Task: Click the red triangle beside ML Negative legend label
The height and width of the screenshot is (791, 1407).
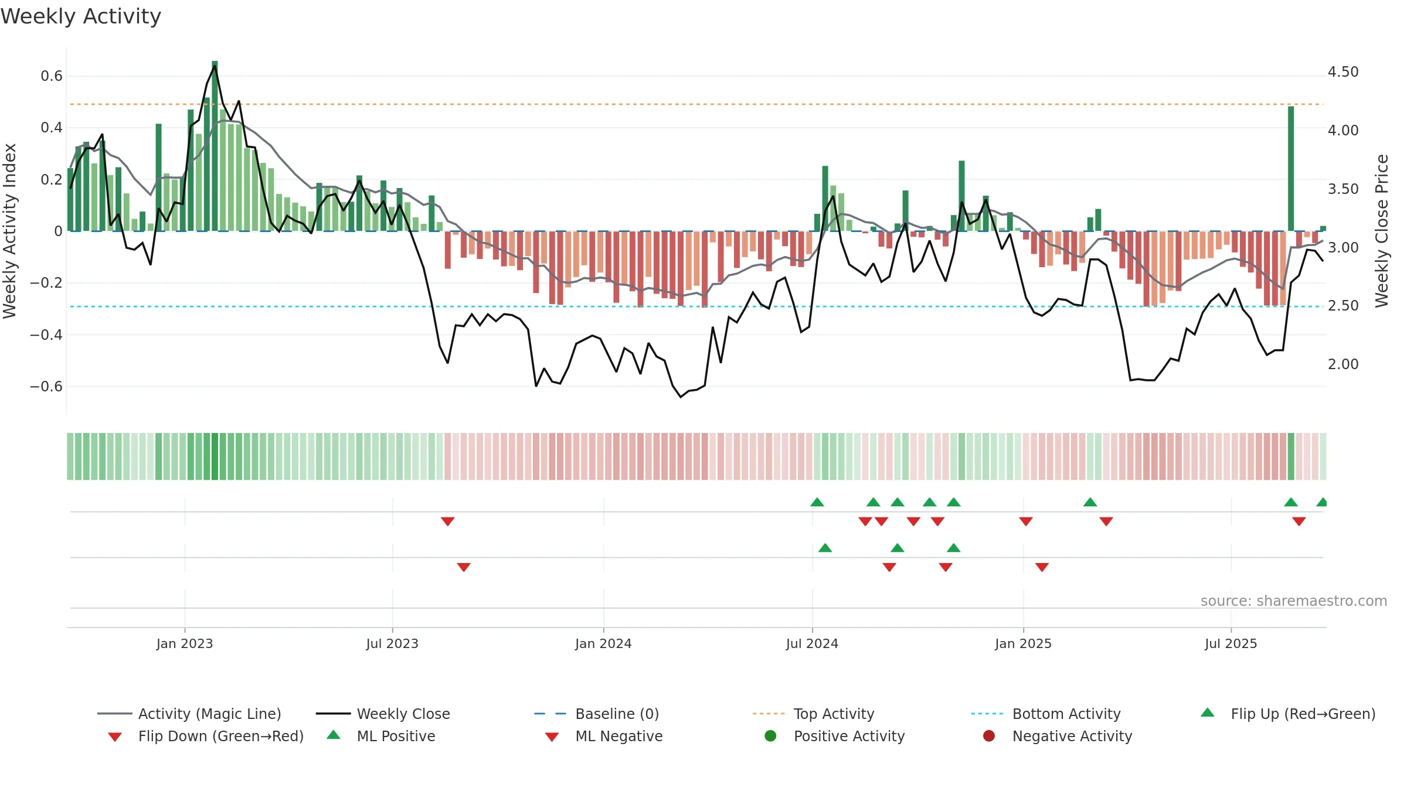Action: tap(552, 737)
